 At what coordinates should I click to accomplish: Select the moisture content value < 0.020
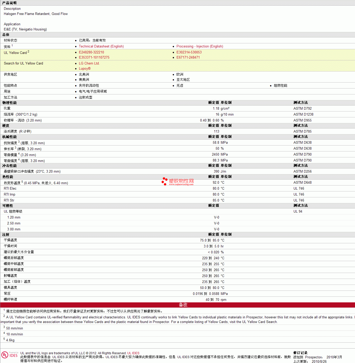coord(214,252)
